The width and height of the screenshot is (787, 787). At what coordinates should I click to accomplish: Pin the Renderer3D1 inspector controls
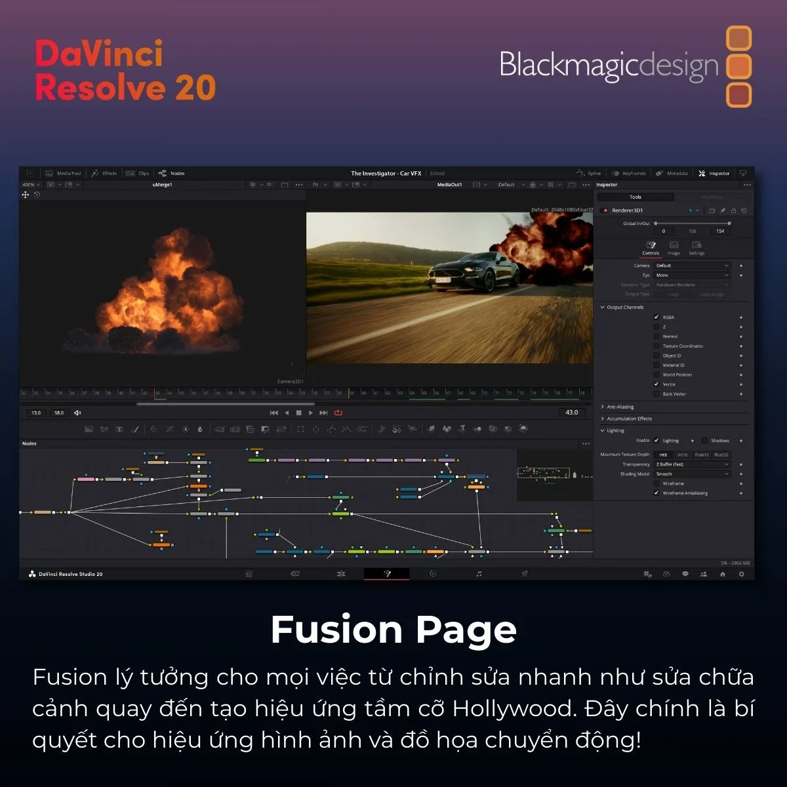click(723, 211)
